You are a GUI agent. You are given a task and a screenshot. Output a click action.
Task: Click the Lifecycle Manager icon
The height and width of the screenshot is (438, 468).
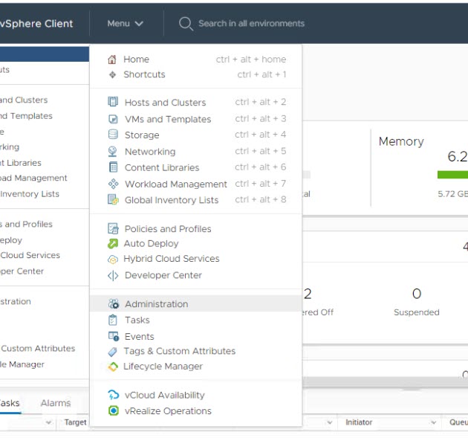[113, 367]
